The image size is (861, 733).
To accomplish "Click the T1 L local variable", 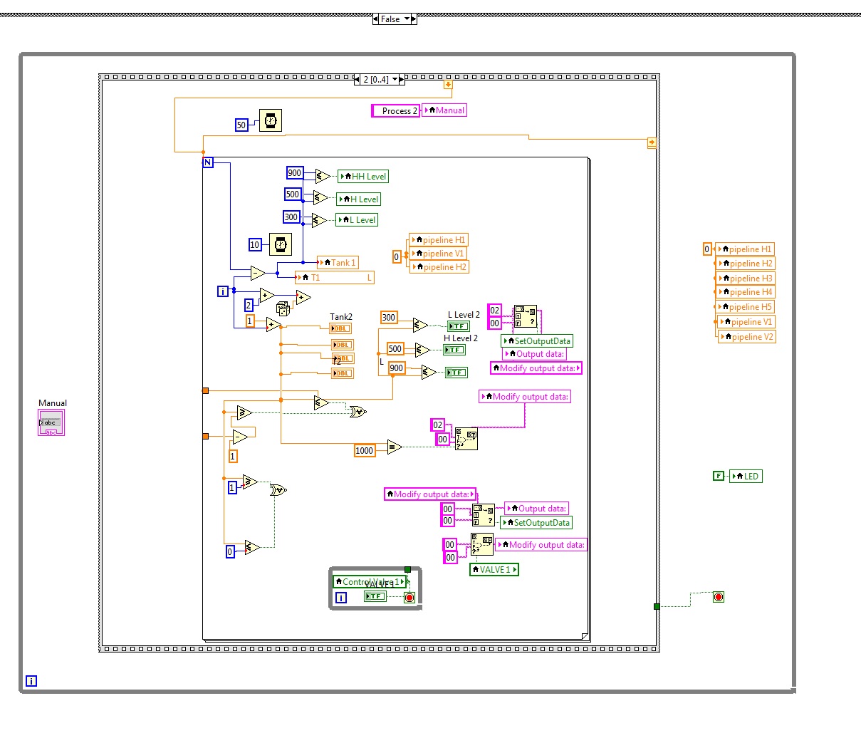I will [x=335, y=278].
